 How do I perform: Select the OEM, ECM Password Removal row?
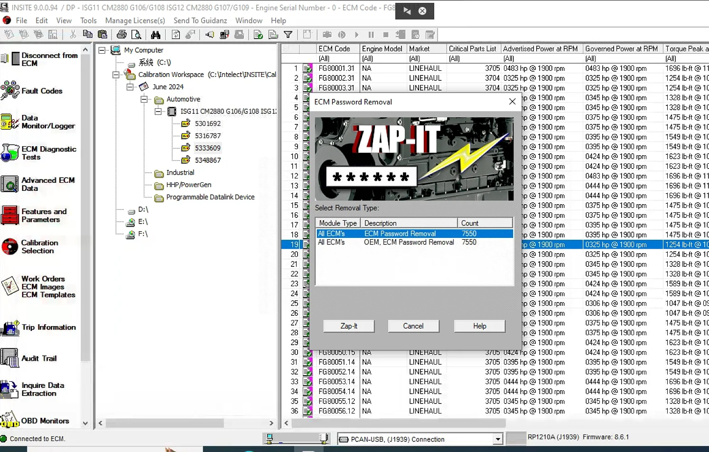point(408,242)
